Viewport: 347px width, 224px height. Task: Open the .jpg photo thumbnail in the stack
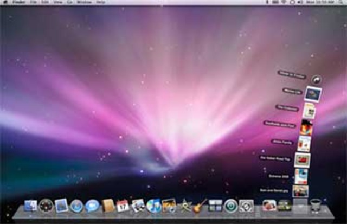[300, 191]
